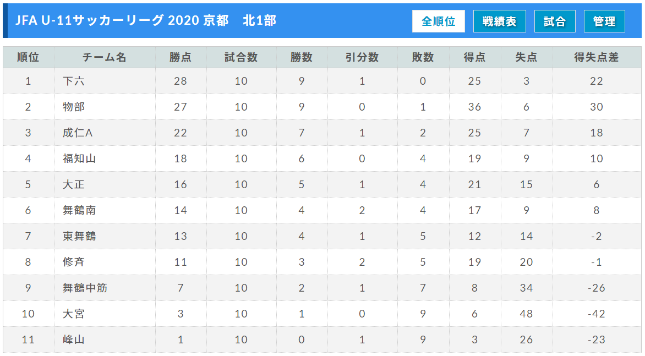Click the チーム名 column header
The image size is (645, 356).
coord(105,57)
